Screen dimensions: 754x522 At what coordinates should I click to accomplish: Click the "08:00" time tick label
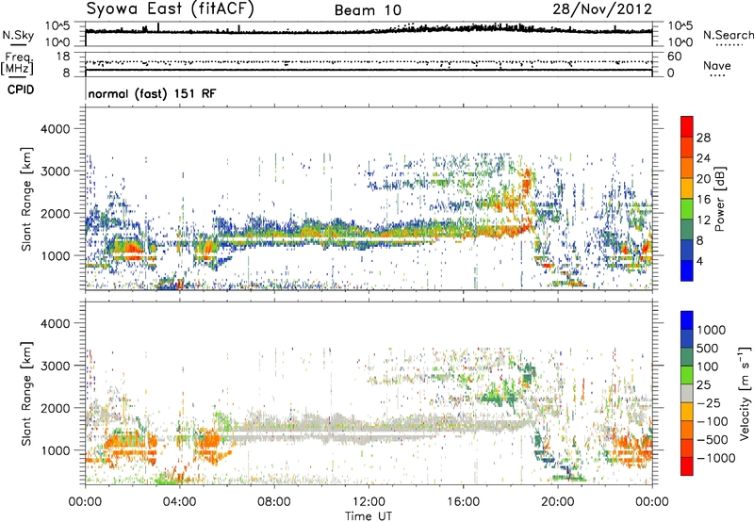[x=274, y=502]
